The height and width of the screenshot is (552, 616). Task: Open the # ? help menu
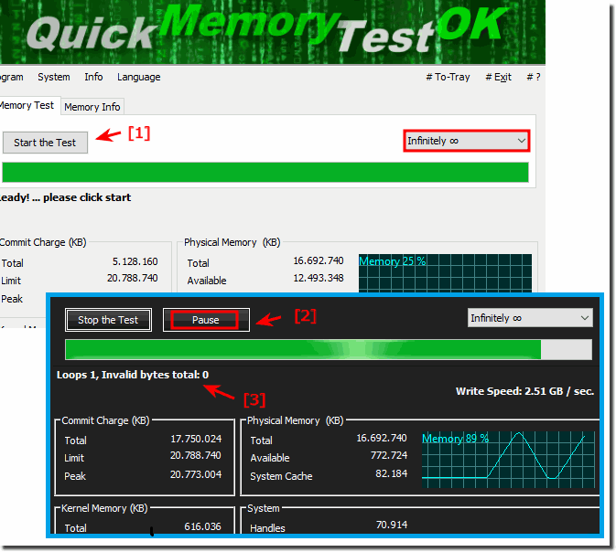(533, 78)
